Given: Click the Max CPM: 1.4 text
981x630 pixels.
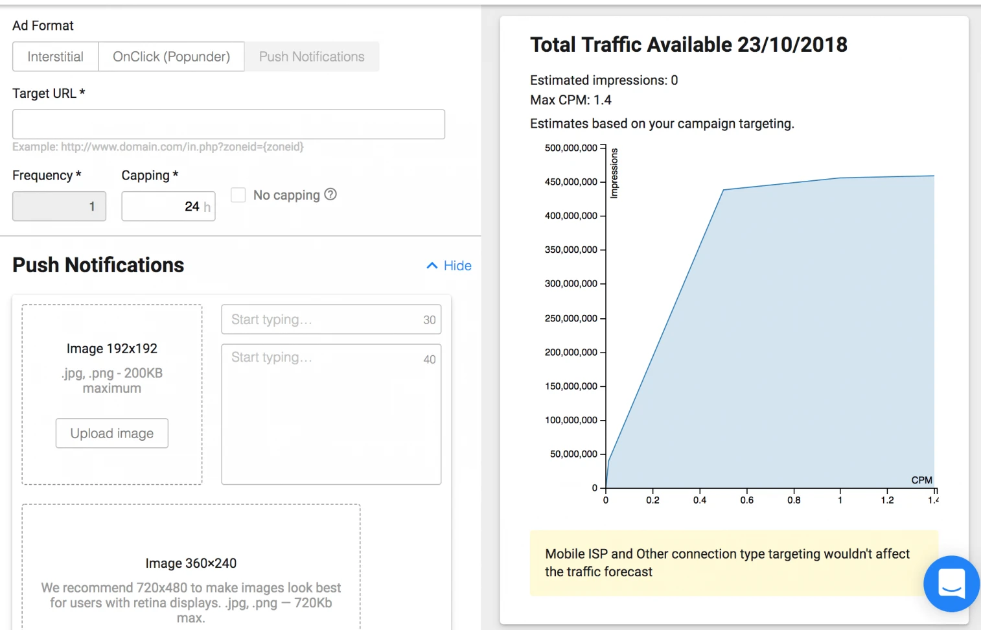Looking at the screenshot, I should coord(571,100).
